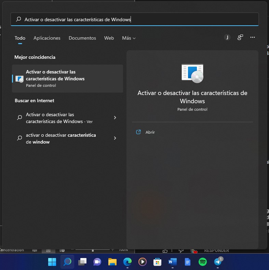Switch to the Documentos tab
Image resolution: width=269 pixels, height=270 pixels.
tap(82, 38)
